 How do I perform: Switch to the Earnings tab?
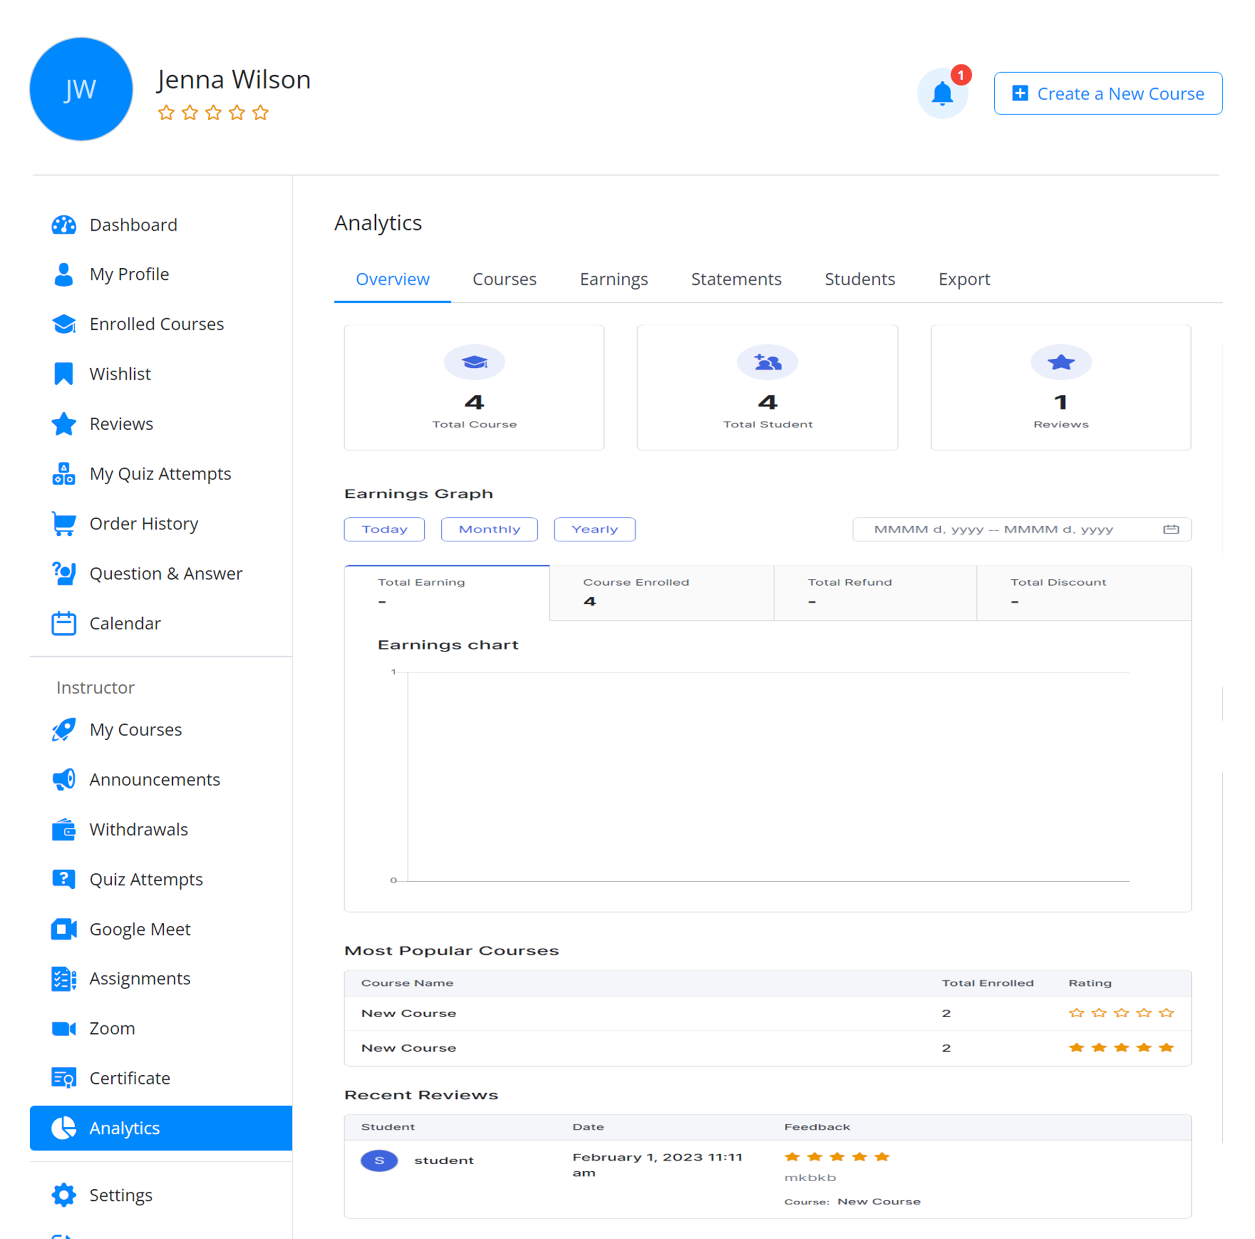point(613,279)
